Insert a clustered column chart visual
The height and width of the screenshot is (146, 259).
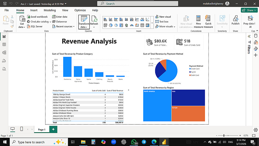coord(121,19)
